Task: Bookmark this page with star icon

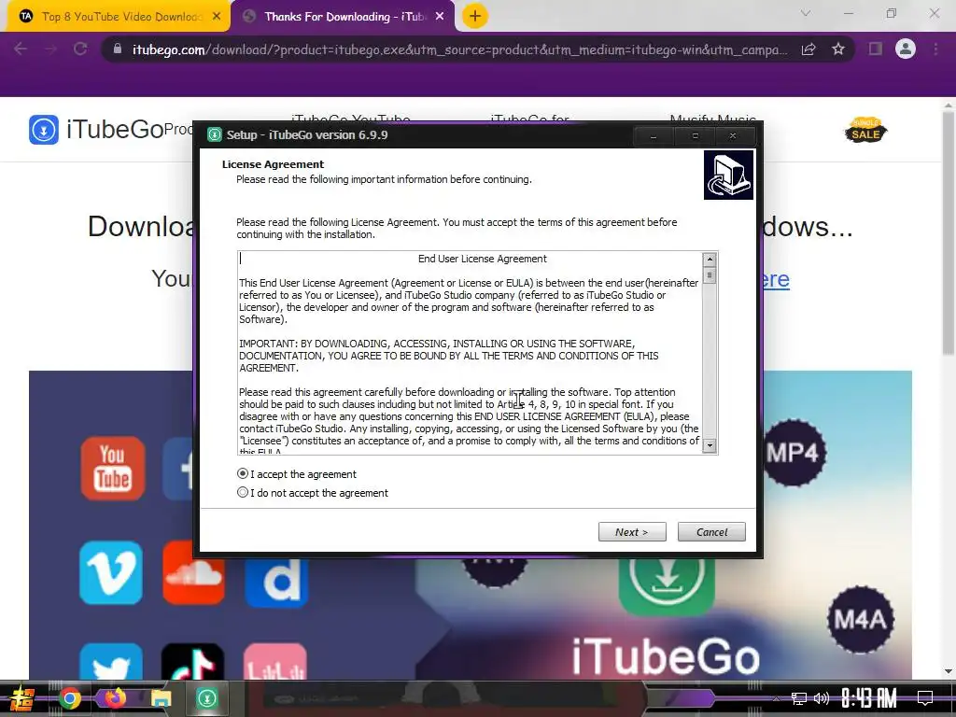Action: (838, 49)
